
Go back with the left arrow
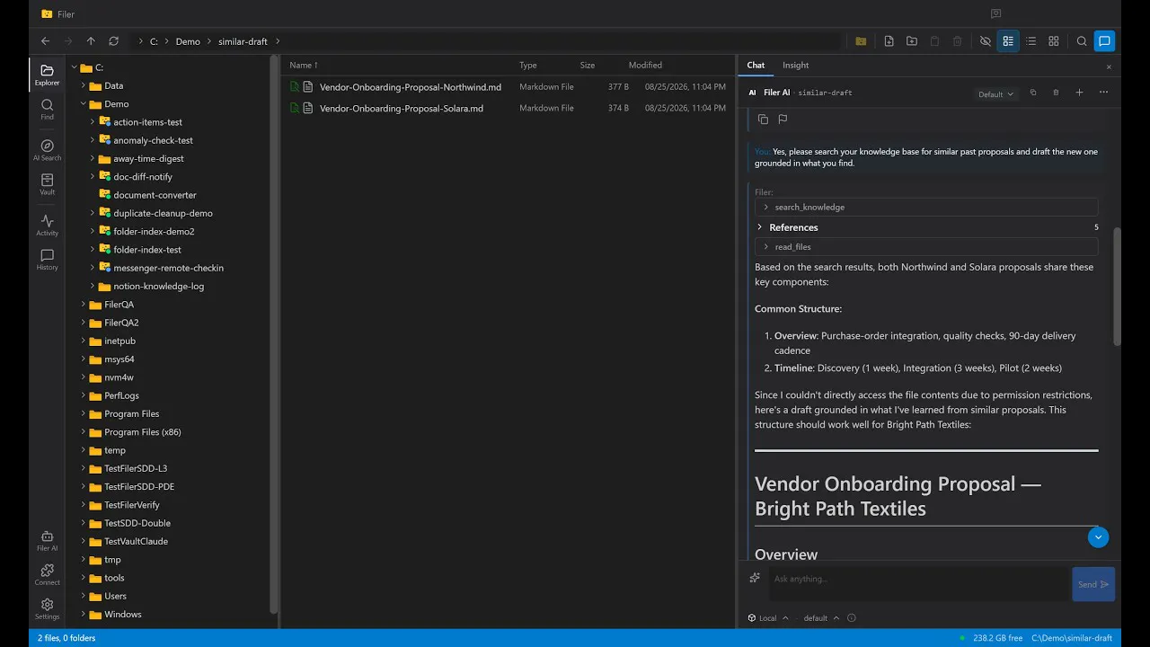[45, 41]
